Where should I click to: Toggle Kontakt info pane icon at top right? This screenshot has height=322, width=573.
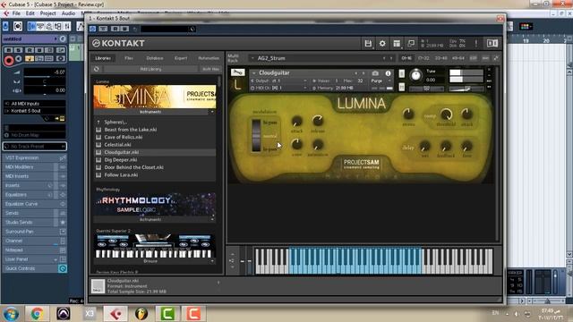pyautogui.click(x=492, y=44)
